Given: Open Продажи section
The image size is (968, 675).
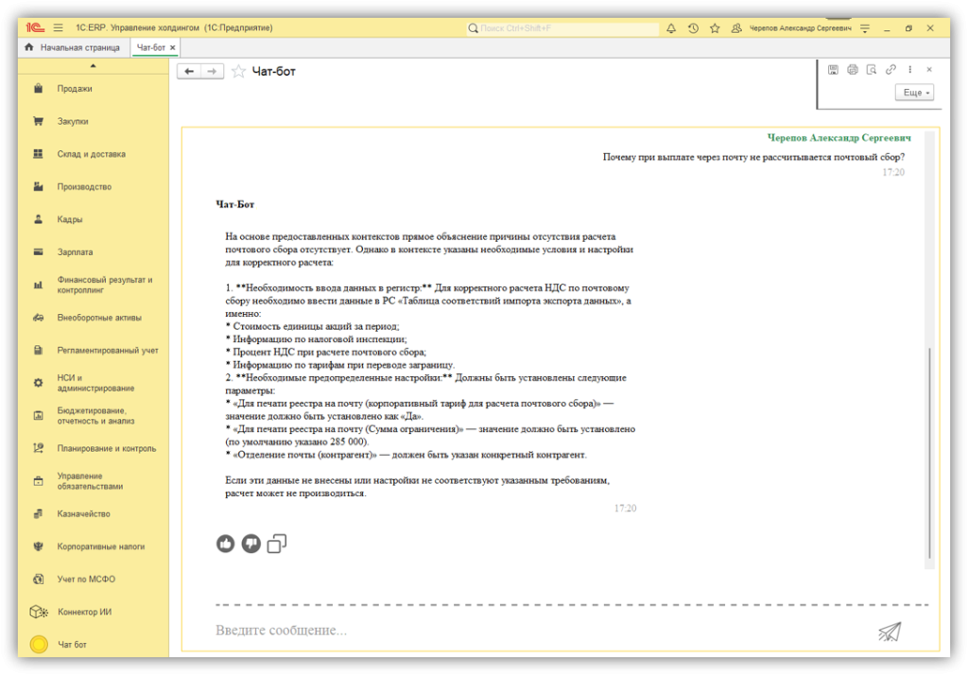Looking at the screenshot, I should (x=94, y=89).
